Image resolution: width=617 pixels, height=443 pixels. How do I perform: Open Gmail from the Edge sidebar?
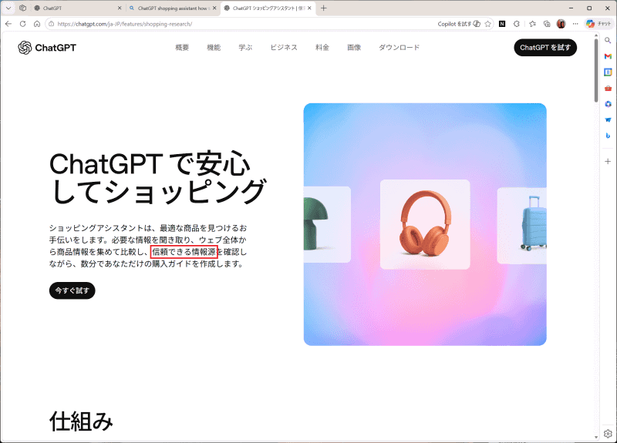click(608, 56)
